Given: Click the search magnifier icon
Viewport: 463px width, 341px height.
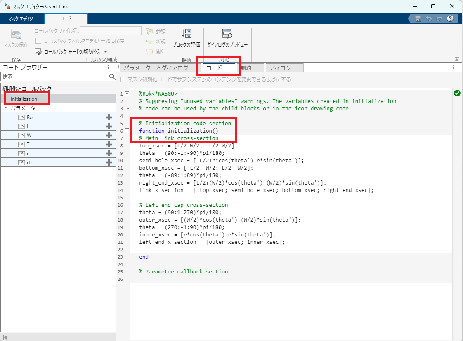Looking at the screenshot, I should (x=112, y=77).
